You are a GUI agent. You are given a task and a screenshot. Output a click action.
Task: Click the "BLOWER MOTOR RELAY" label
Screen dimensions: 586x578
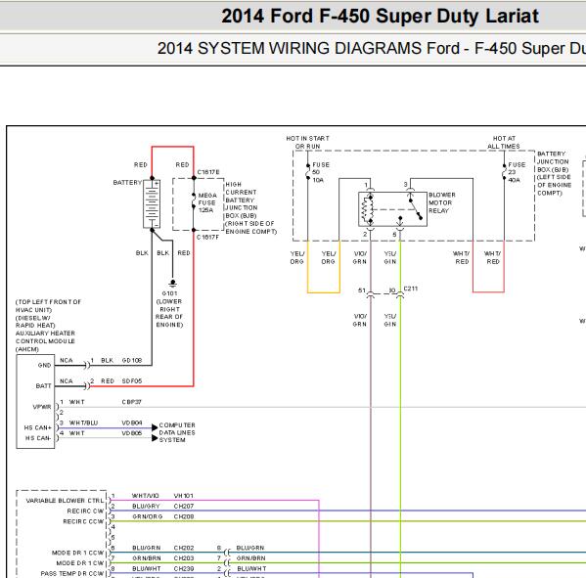coord(442,202)
